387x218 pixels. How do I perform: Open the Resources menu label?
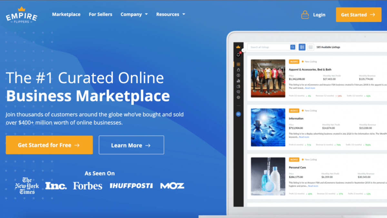tap(168, 14)
